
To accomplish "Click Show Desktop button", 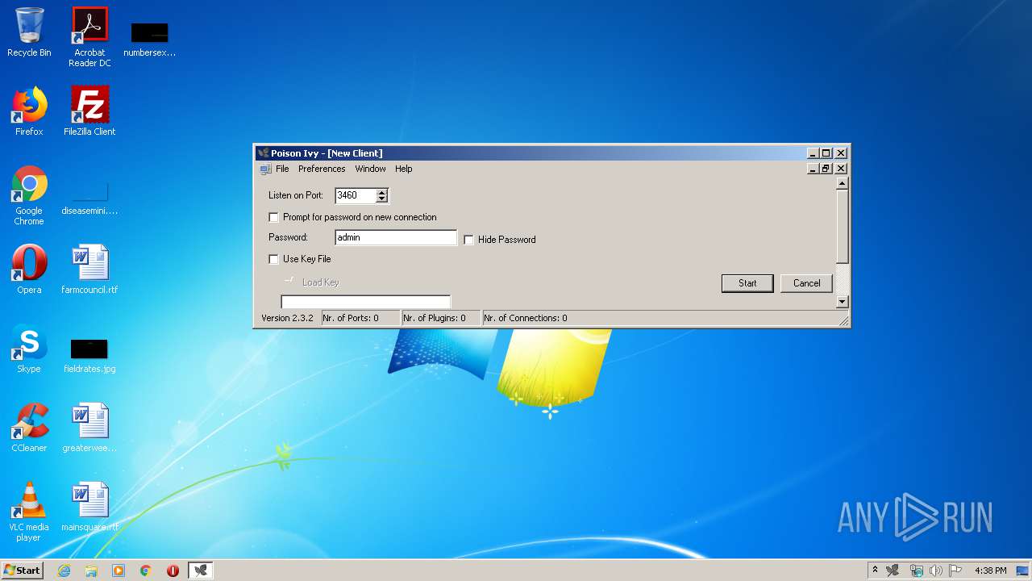I will [x=1023, y=571].
